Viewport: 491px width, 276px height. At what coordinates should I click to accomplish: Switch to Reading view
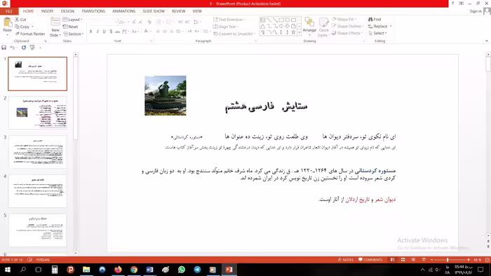(x=413, y=260)
